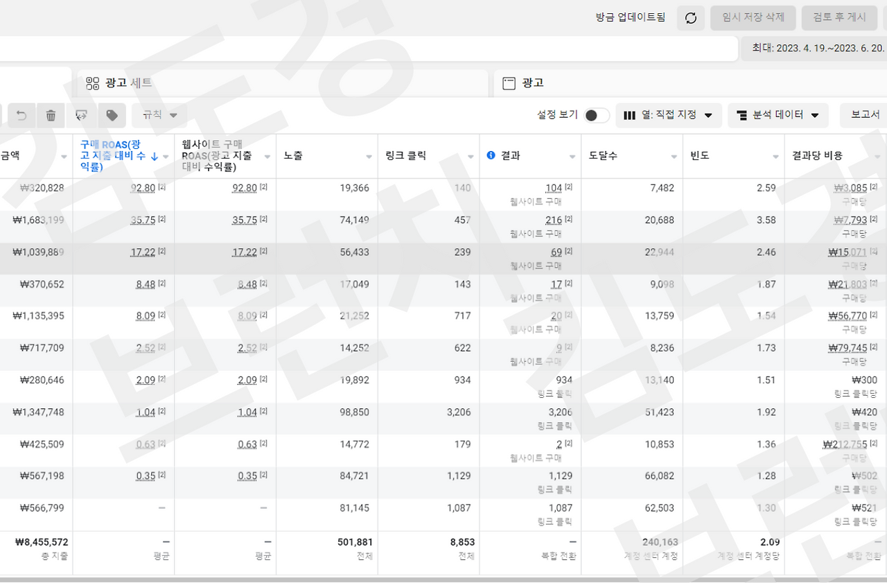This screenshot has width=887, height=583.
Task: Click the reach value 7,482
Action: (662, 188)
